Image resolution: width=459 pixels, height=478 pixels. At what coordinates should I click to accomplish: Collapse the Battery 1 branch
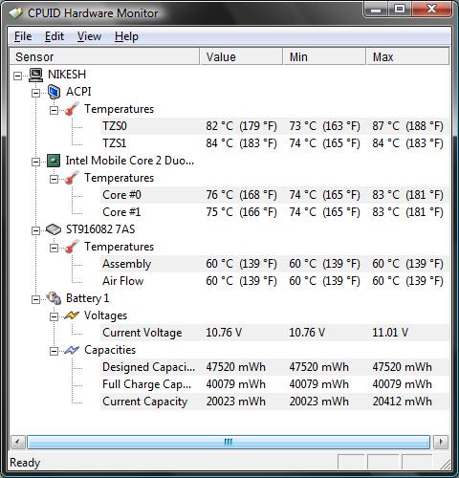[36, 299]
